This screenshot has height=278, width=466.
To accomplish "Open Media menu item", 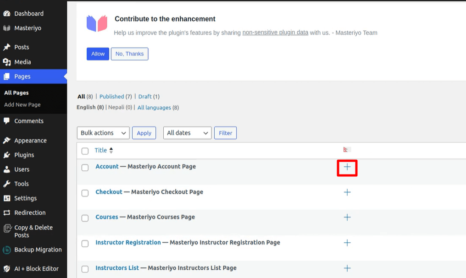I will click(22, 62).
